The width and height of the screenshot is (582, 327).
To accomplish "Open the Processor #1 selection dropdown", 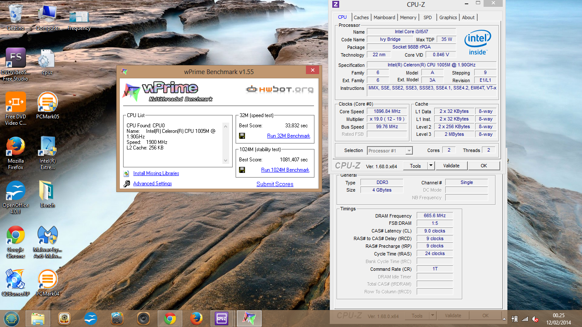I will (x=390, y=150).
